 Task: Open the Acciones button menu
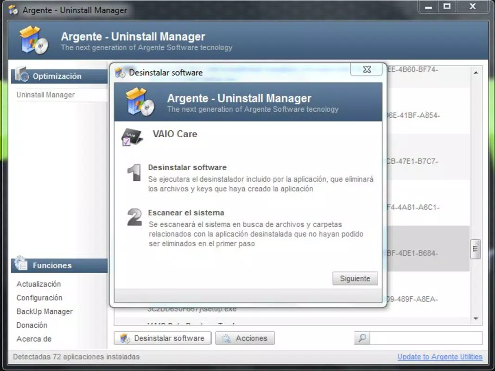click(x=245, y=338)
